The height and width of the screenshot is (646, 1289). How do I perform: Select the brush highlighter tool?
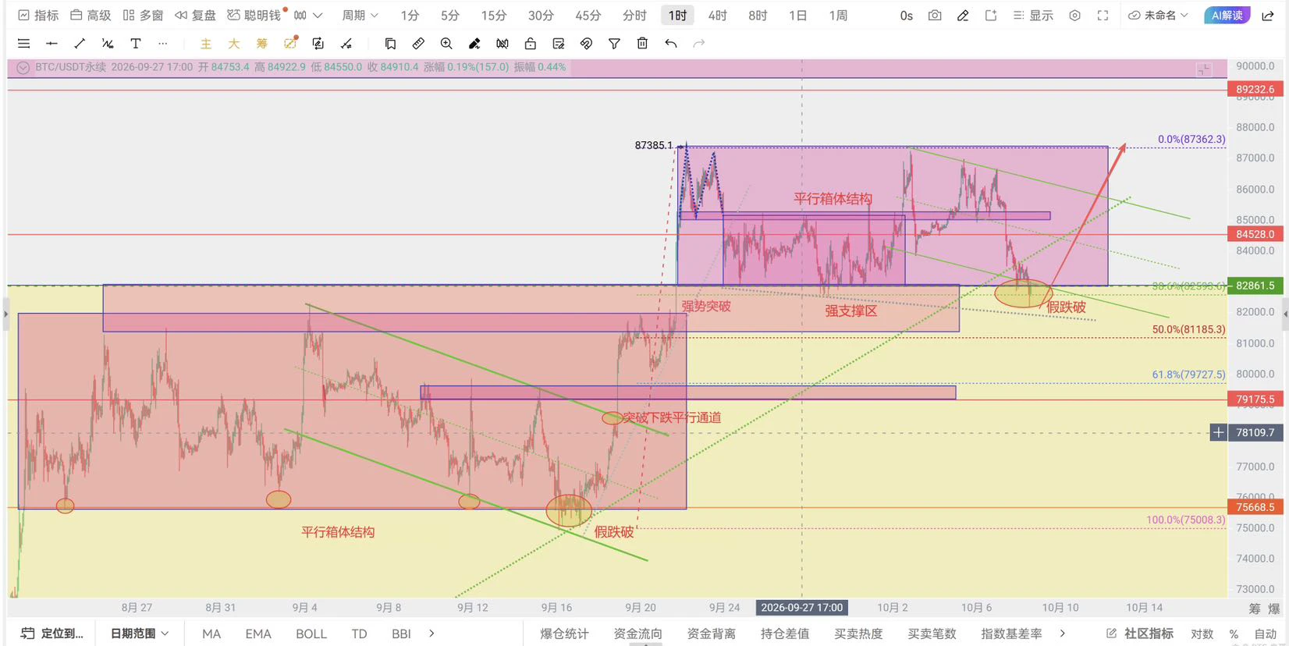[474, 44]
